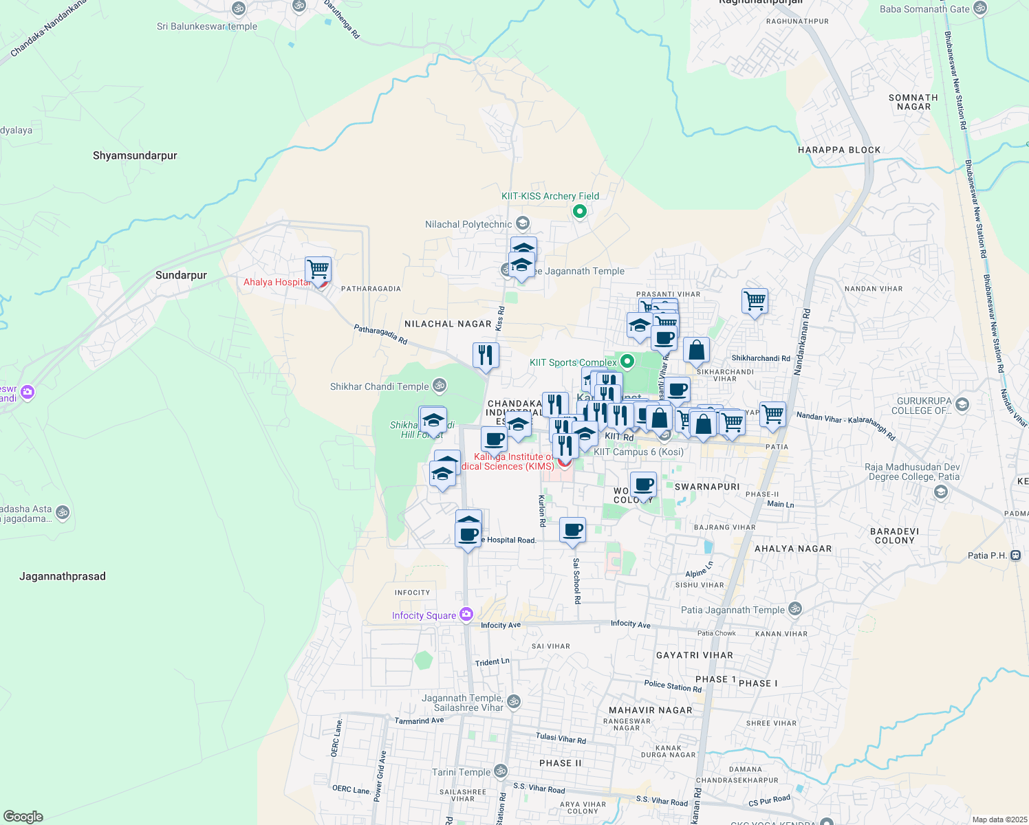Image resolution: width=1029 pixels, height=825 pixels.
Task: Click the Tulasi Vihar Rd label
Action: click(561, 738)
